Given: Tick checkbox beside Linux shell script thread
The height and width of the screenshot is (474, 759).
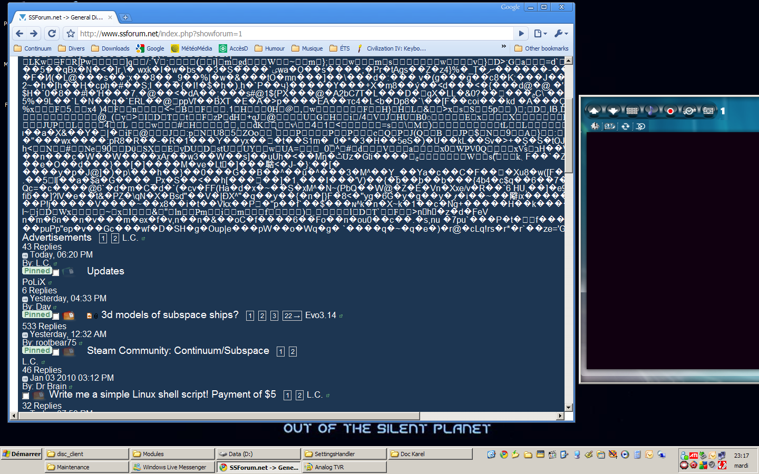Looking at the screenshot, I should (25, 396).
